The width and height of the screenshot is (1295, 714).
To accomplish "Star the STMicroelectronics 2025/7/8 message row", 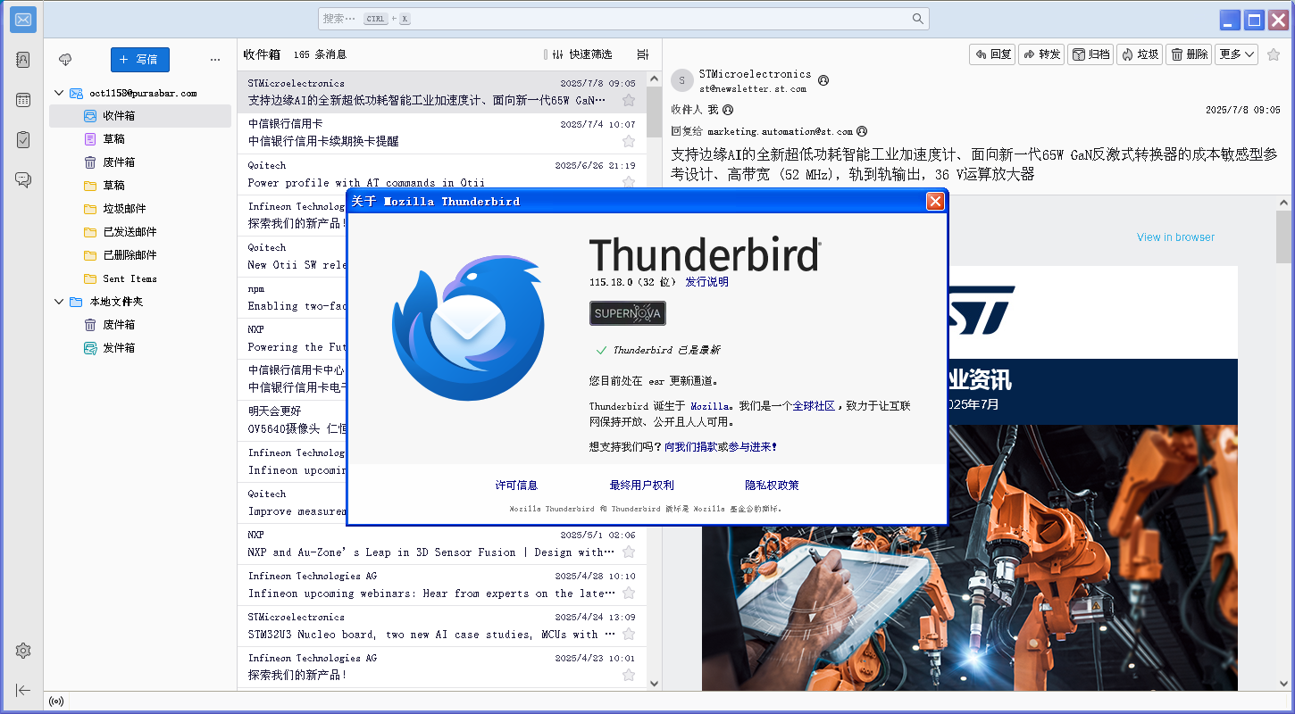I will coord(629,100).
